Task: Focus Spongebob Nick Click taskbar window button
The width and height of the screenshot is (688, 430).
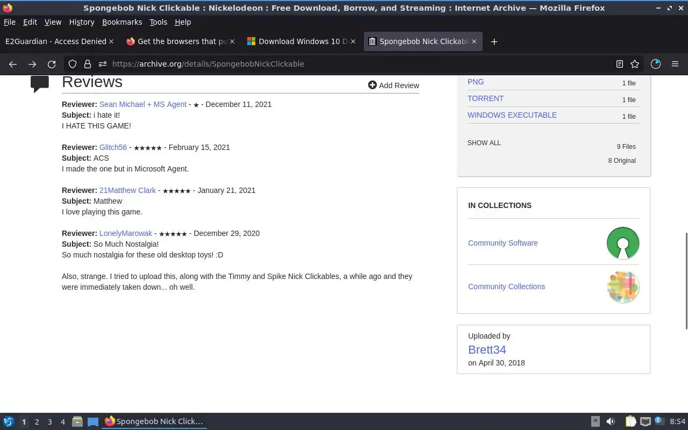Action: point(155,421)
